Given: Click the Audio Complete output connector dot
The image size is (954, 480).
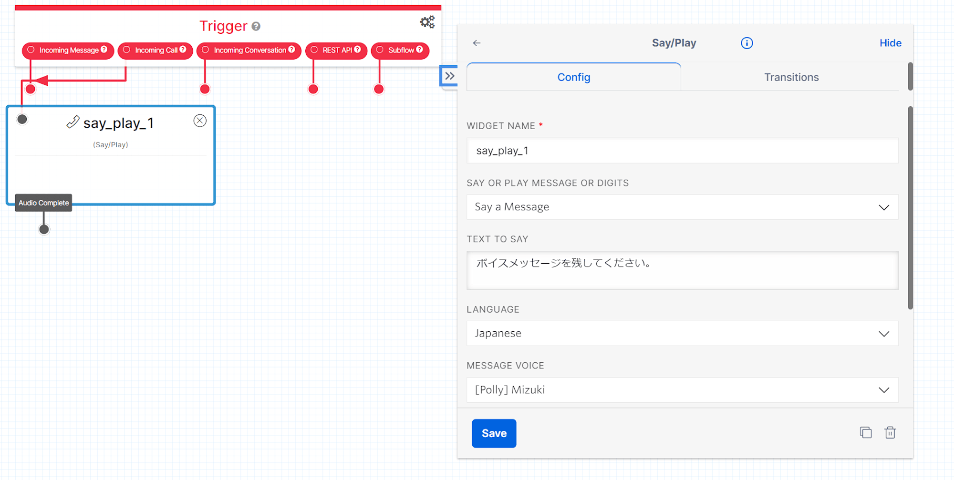Looking at the screenshot, I should point(44,230).
